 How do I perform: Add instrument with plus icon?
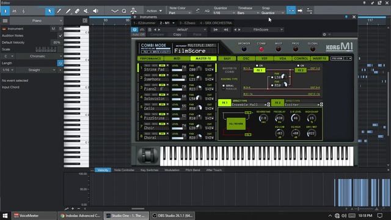pos(135,17)
